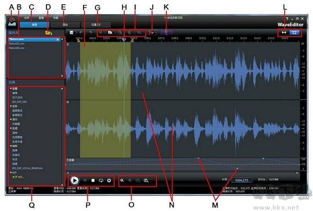Image resolution: width=313 pixels, height=211 pixels.
Task: Delete the selected audio with trash icon
Action: point(129,32)
